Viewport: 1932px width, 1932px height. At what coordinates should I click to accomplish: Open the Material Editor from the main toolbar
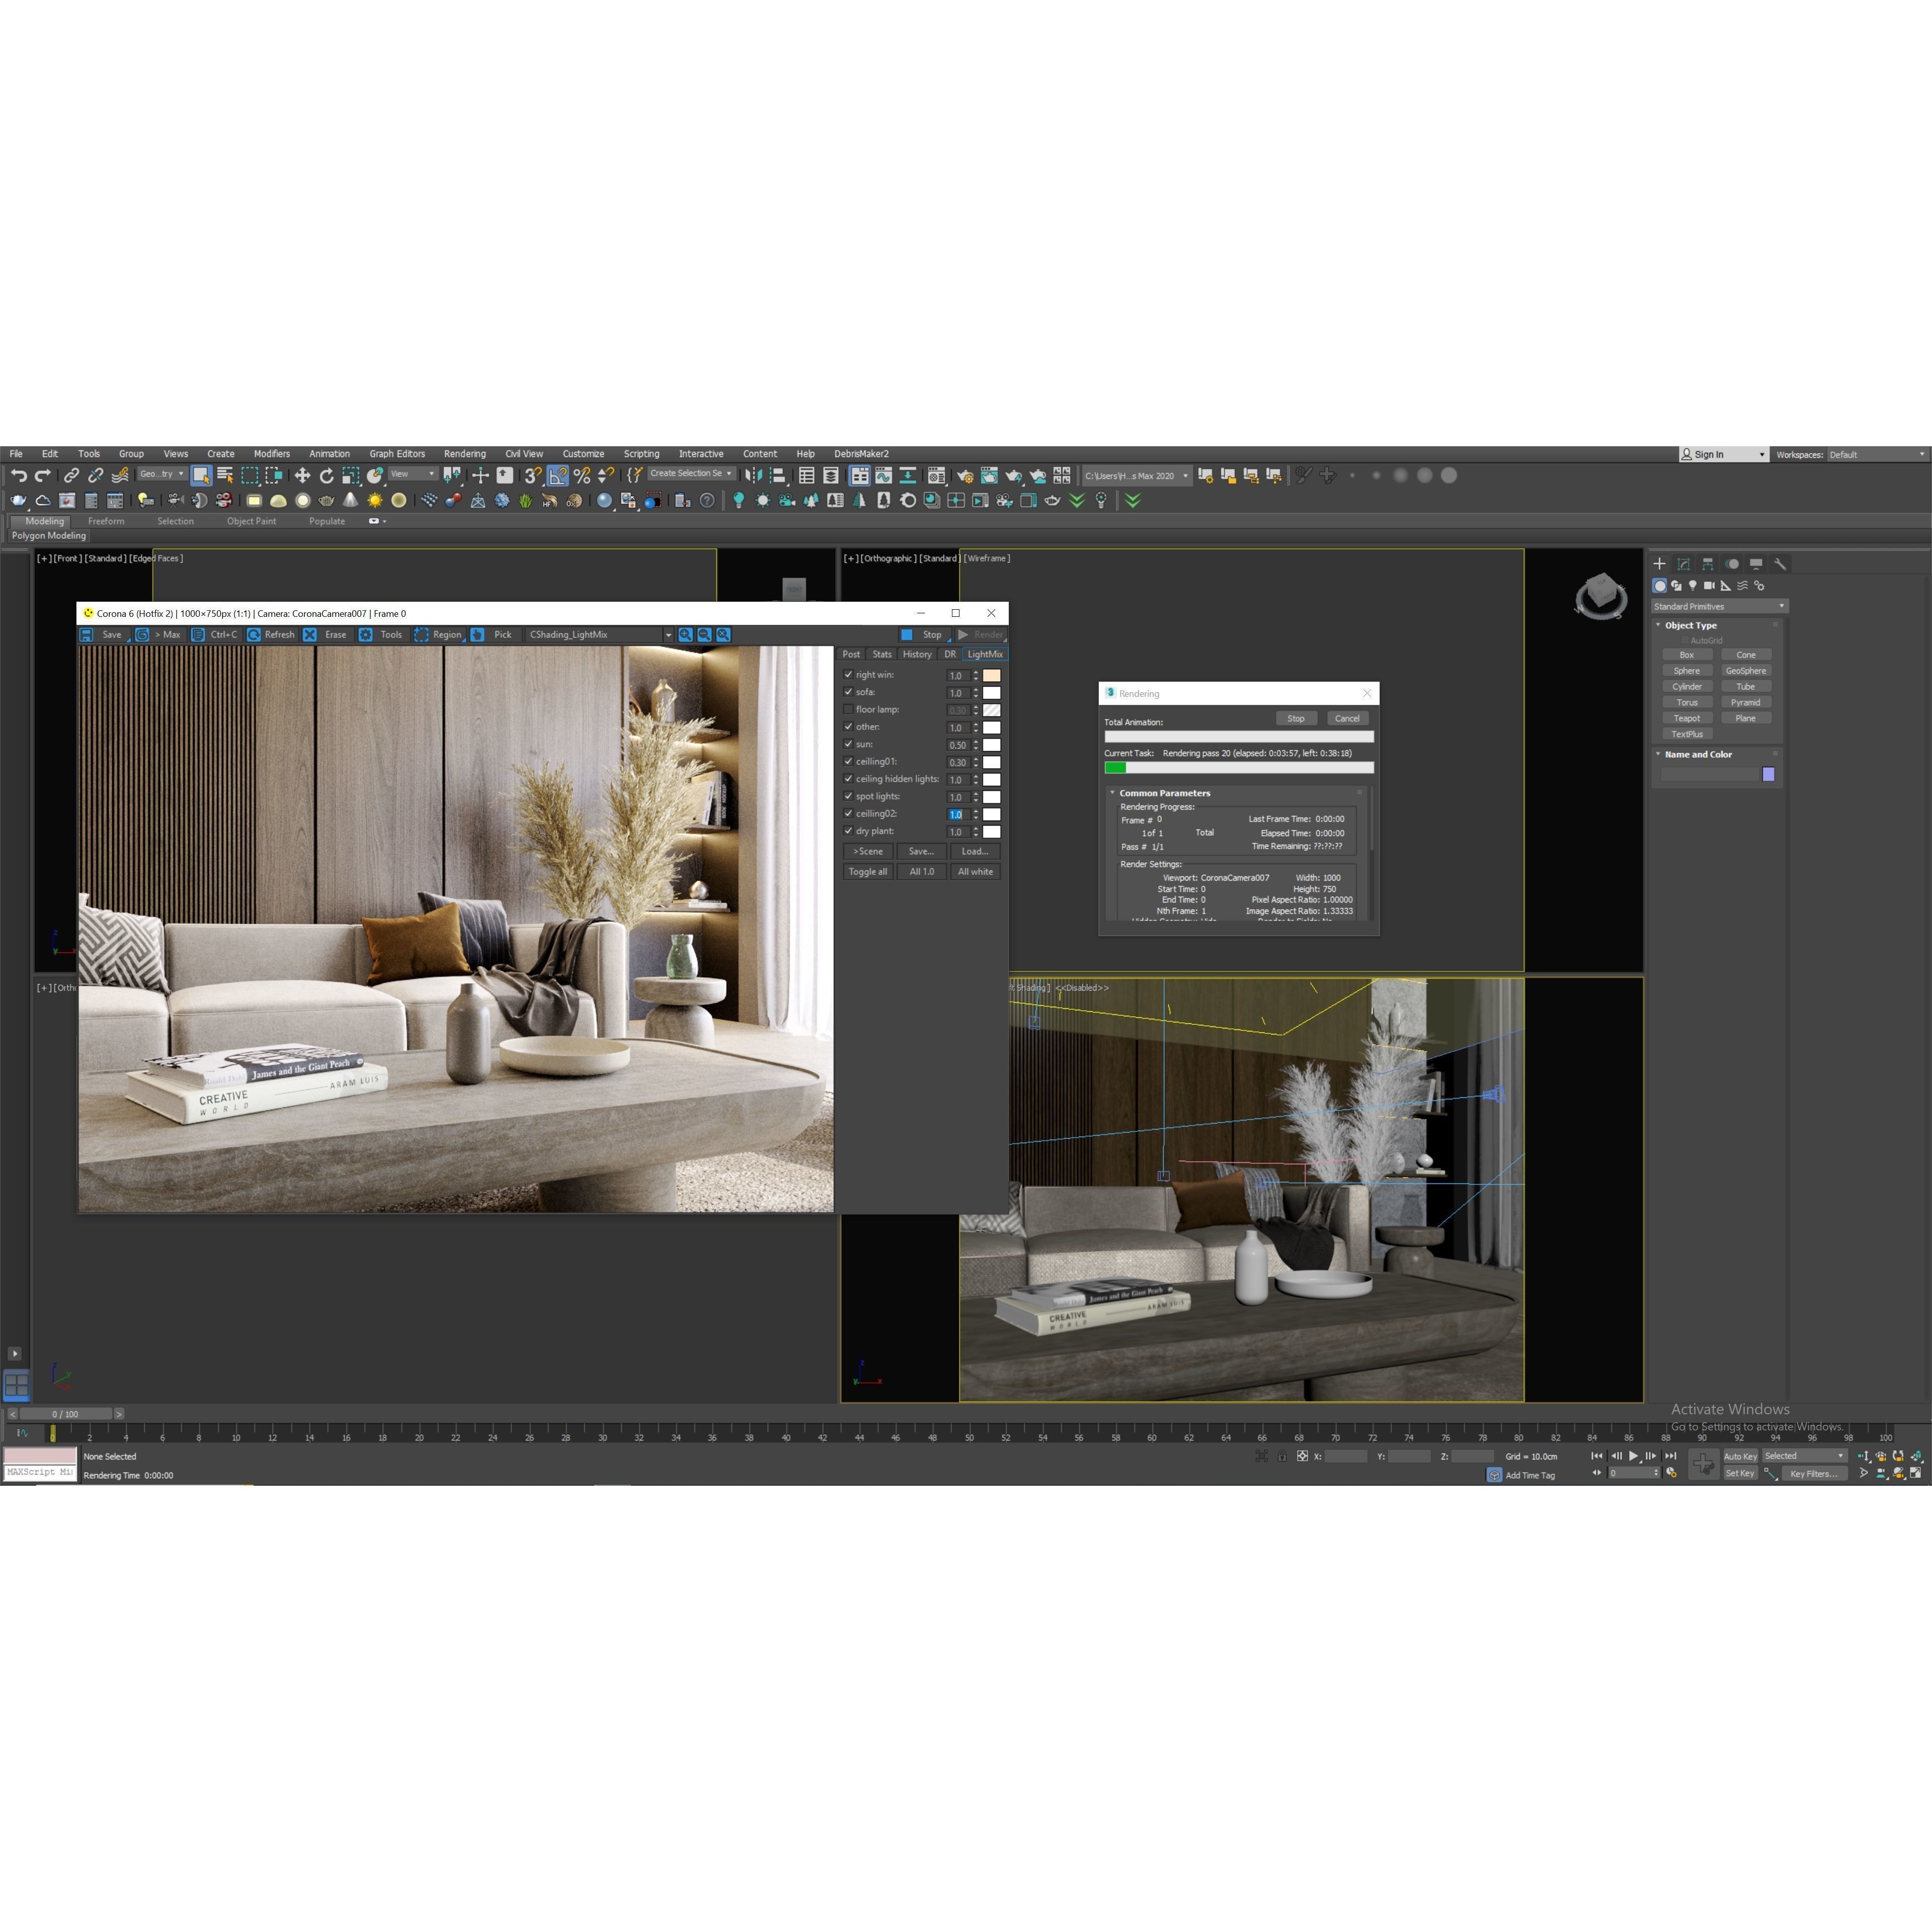pos(937,475)
